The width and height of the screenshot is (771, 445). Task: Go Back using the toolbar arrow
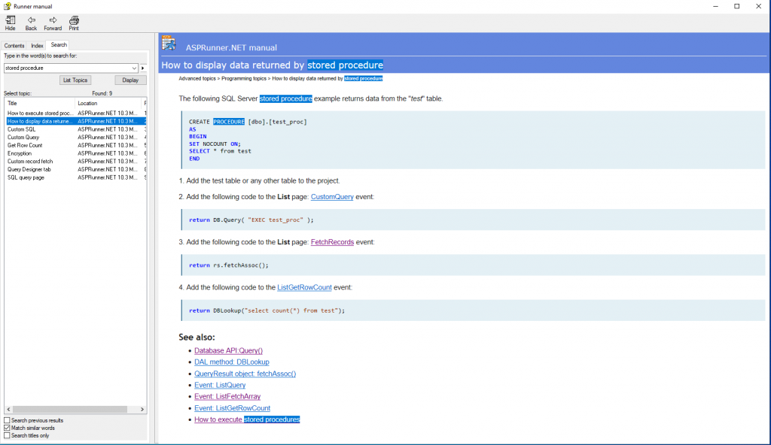[31, 23]
